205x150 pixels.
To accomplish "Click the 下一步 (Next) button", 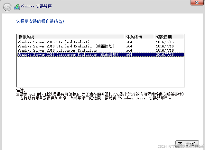I will 187,144.
